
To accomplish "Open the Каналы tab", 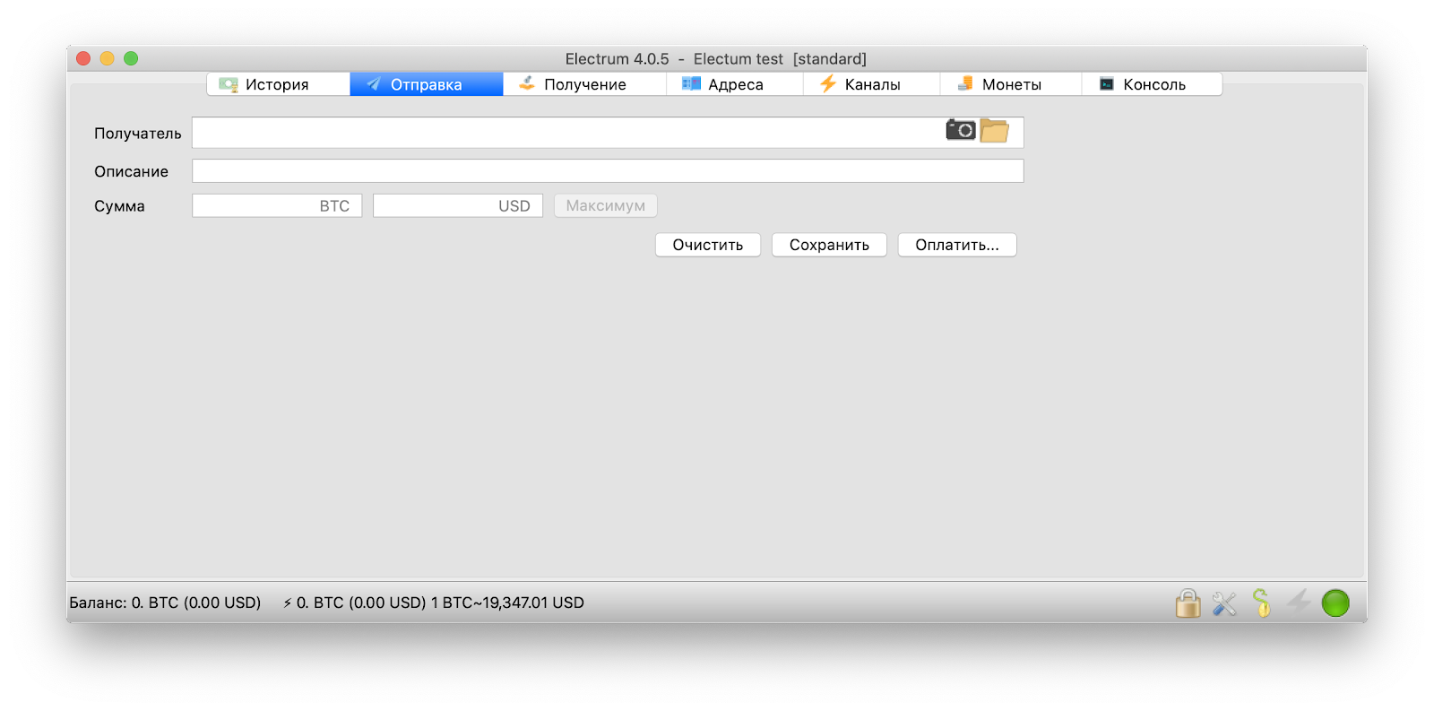I will [871, 84].
